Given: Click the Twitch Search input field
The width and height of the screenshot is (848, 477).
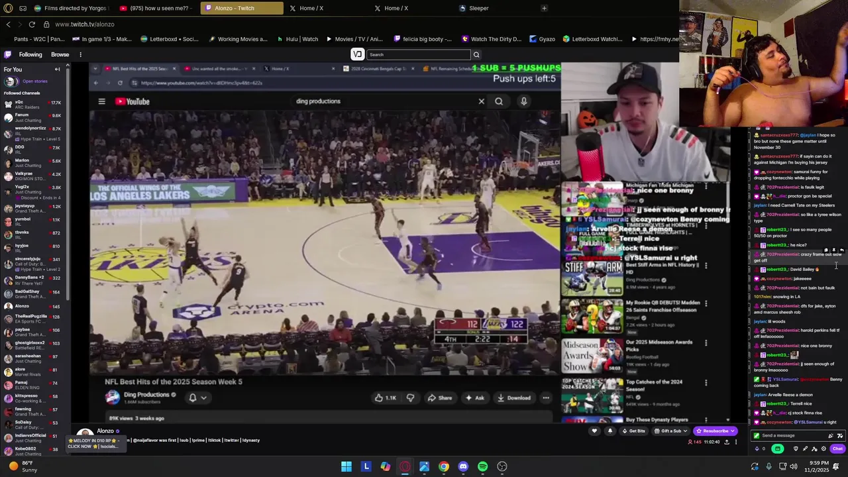Looking at the screenshot, I should (x=419, y=54).
